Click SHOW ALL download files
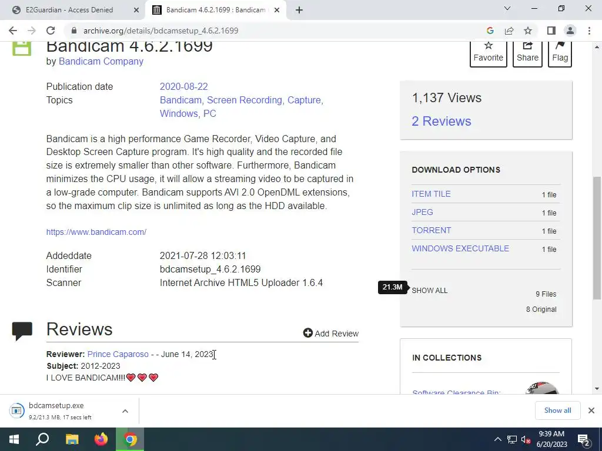602x451 pixels. point(430,291)
